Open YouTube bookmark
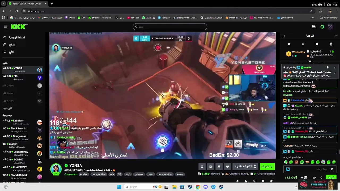The height and width of the screenshot is (191, 340). point(133,18)
